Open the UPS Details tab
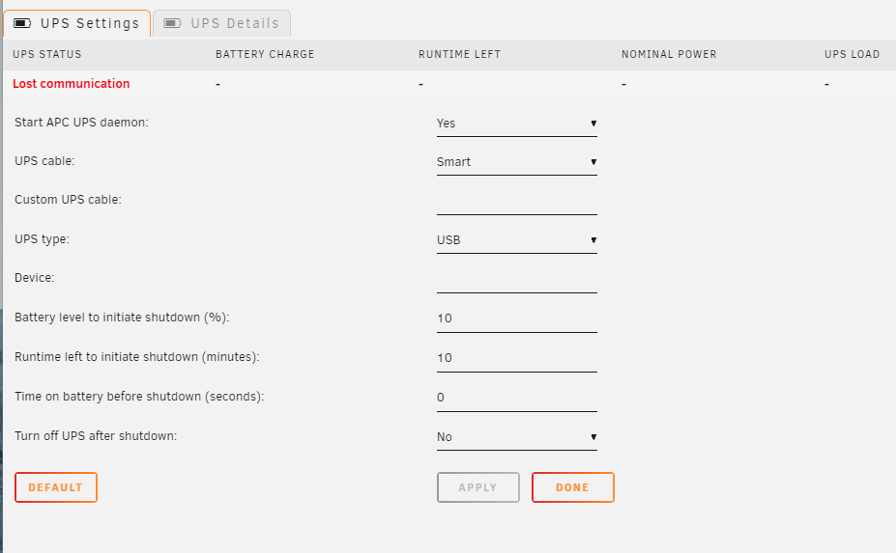This screenshot has width=896, height=553. pyautogui.click(x=221, y=23)
